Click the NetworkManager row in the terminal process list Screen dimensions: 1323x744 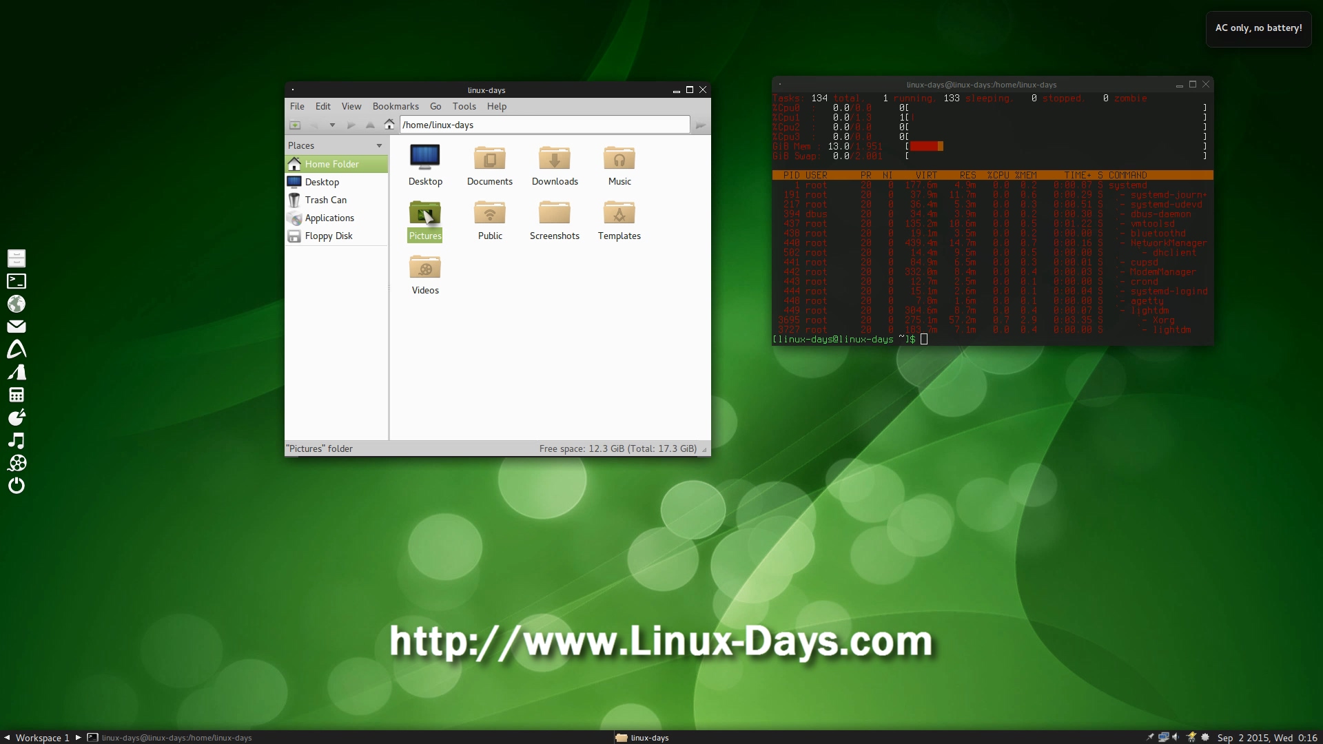(x=992, y=243)
